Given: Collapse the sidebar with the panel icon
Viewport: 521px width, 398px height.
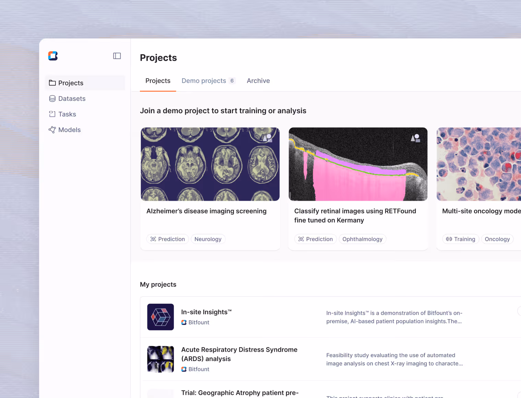Looking at the screenshot, I should [117, 56].
